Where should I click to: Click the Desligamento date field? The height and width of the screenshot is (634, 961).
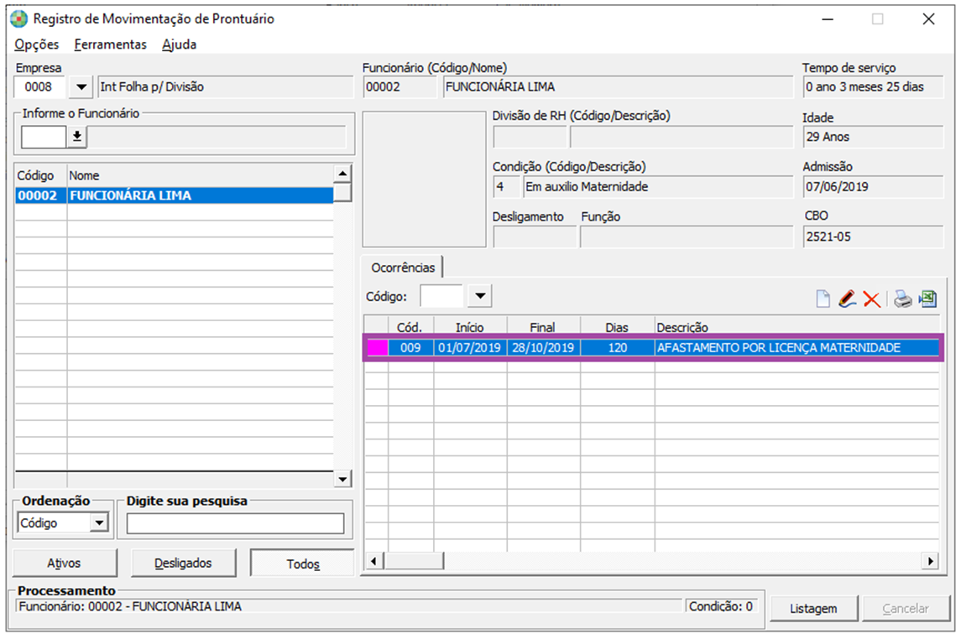[535, 236]
